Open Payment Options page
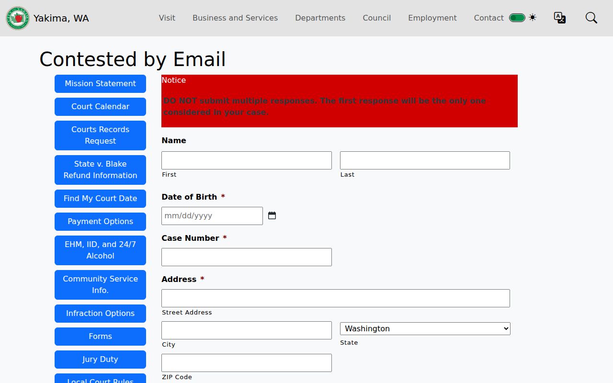Viewport: 613px width, 383px height. [100, 222]
